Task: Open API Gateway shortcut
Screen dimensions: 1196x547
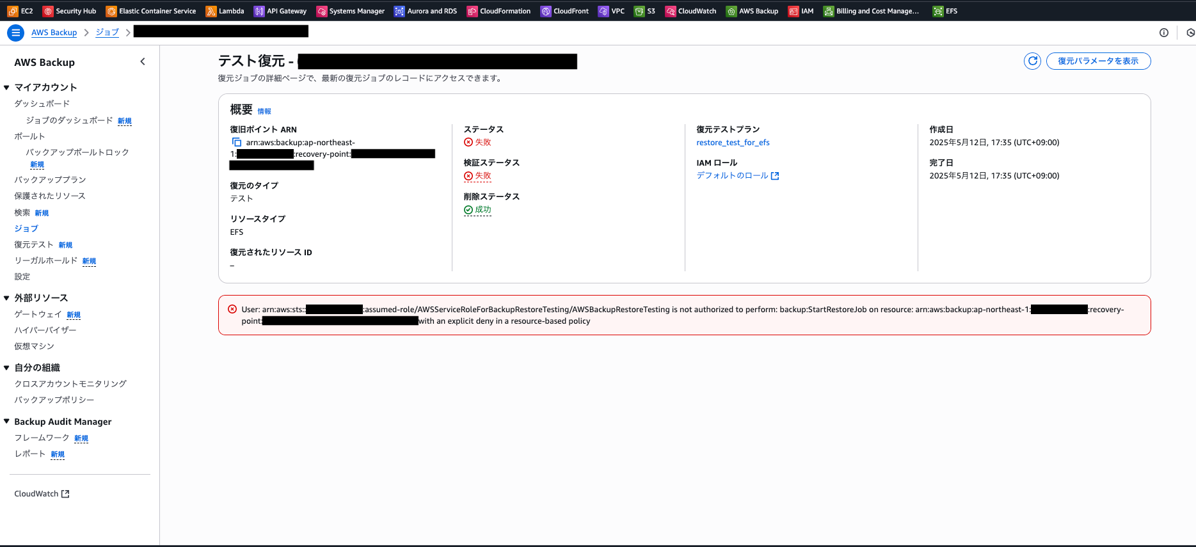Action: click(280, 11)
